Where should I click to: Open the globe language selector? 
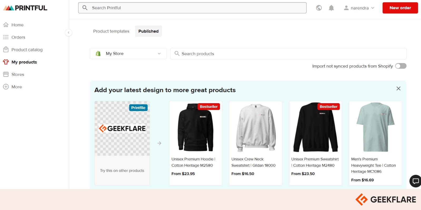319,8
